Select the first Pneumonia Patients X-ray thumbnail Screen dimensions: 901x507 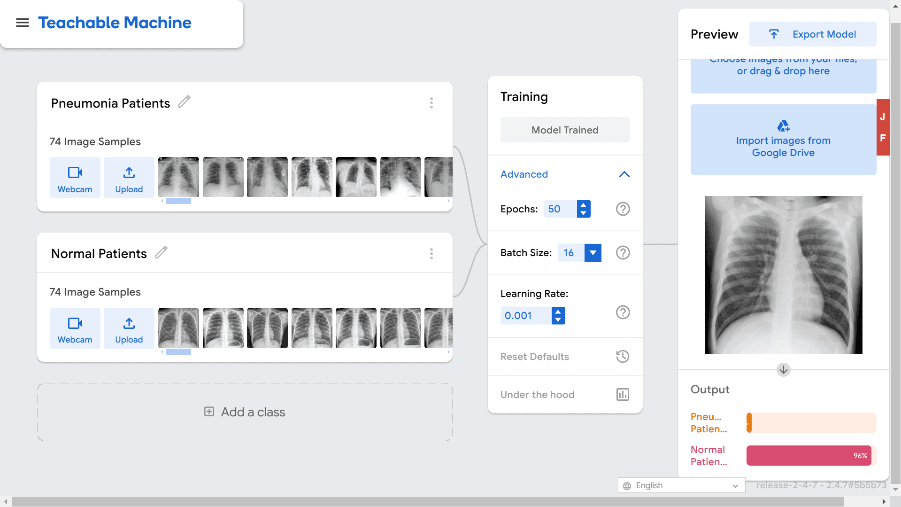(178, 177)
